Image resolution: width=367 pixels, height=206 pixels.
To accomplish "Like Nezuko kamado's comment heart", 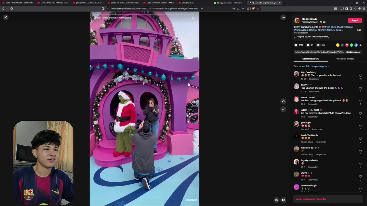I will (x=360, y=101).
